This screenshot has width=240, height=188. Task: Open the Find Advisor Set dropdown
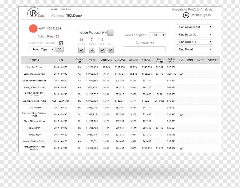tap(194, 27)
